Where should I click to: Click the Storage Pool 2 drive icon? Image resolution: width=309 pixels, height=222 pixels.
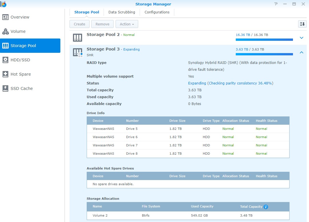(x=78, y=38)
